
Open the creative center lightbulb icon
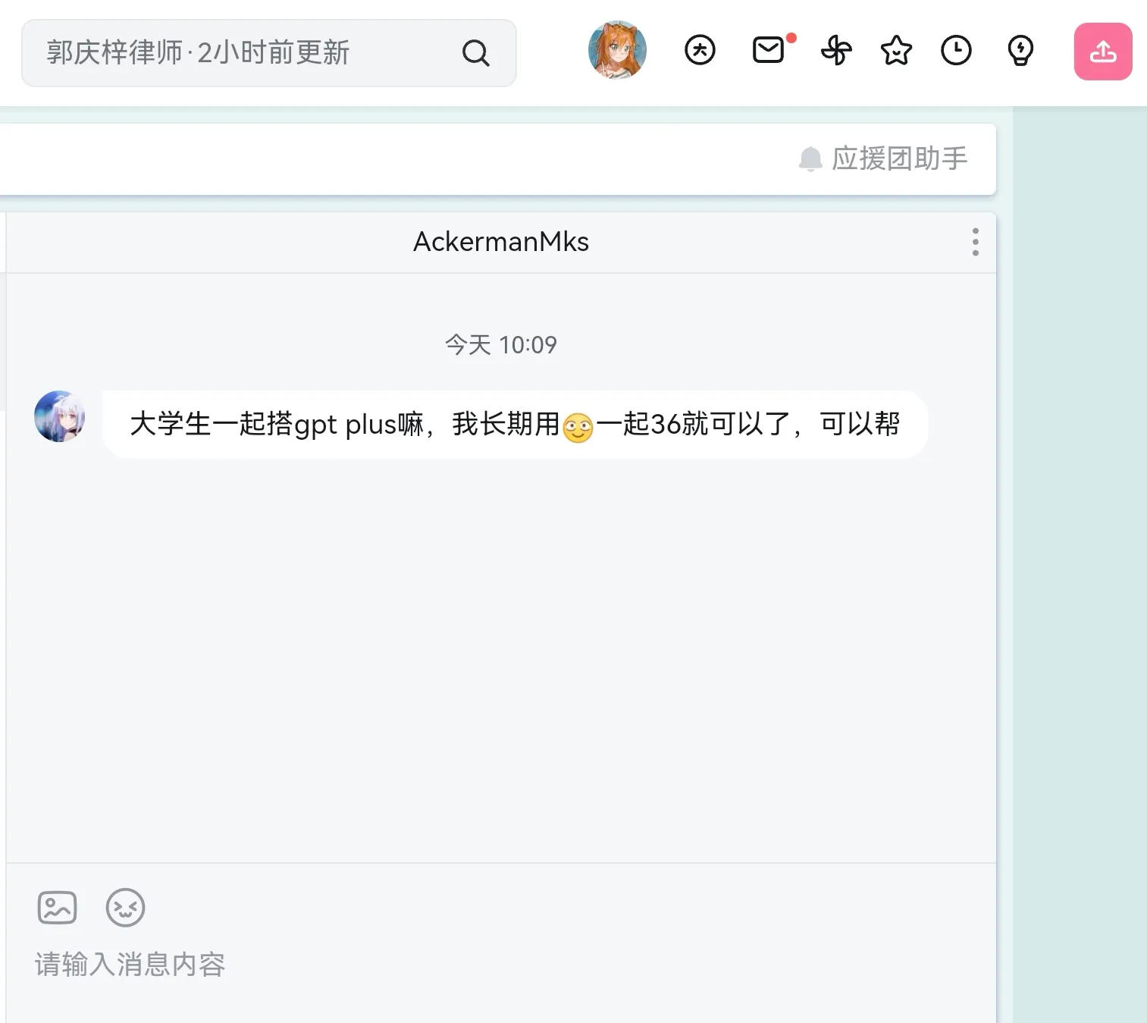tap(1020, 51)
